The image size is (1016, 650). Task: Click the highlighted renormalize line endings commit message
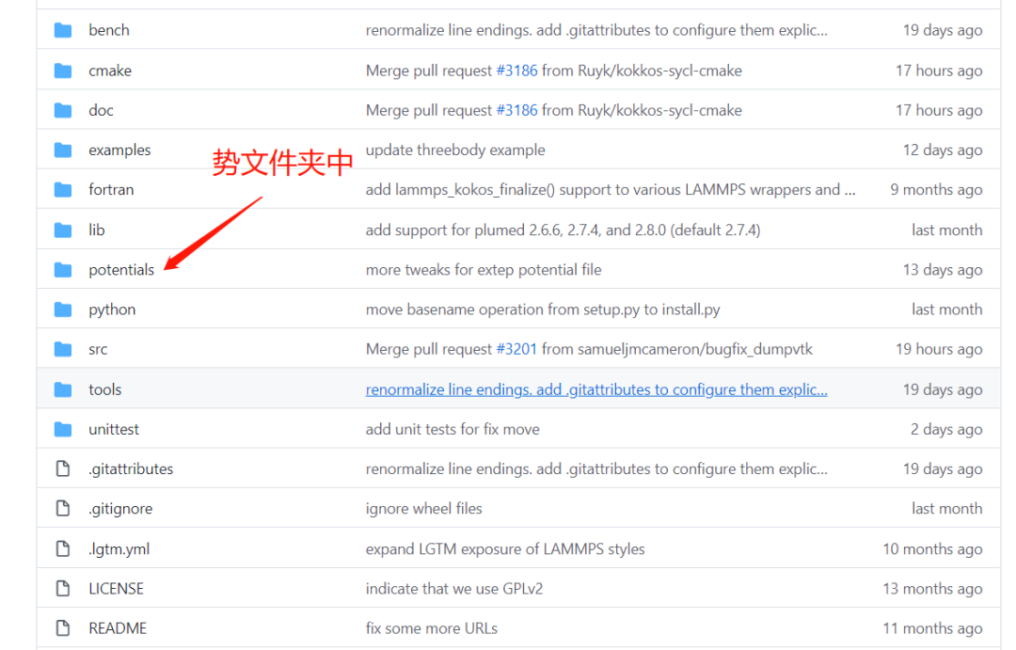click(596, 388)
